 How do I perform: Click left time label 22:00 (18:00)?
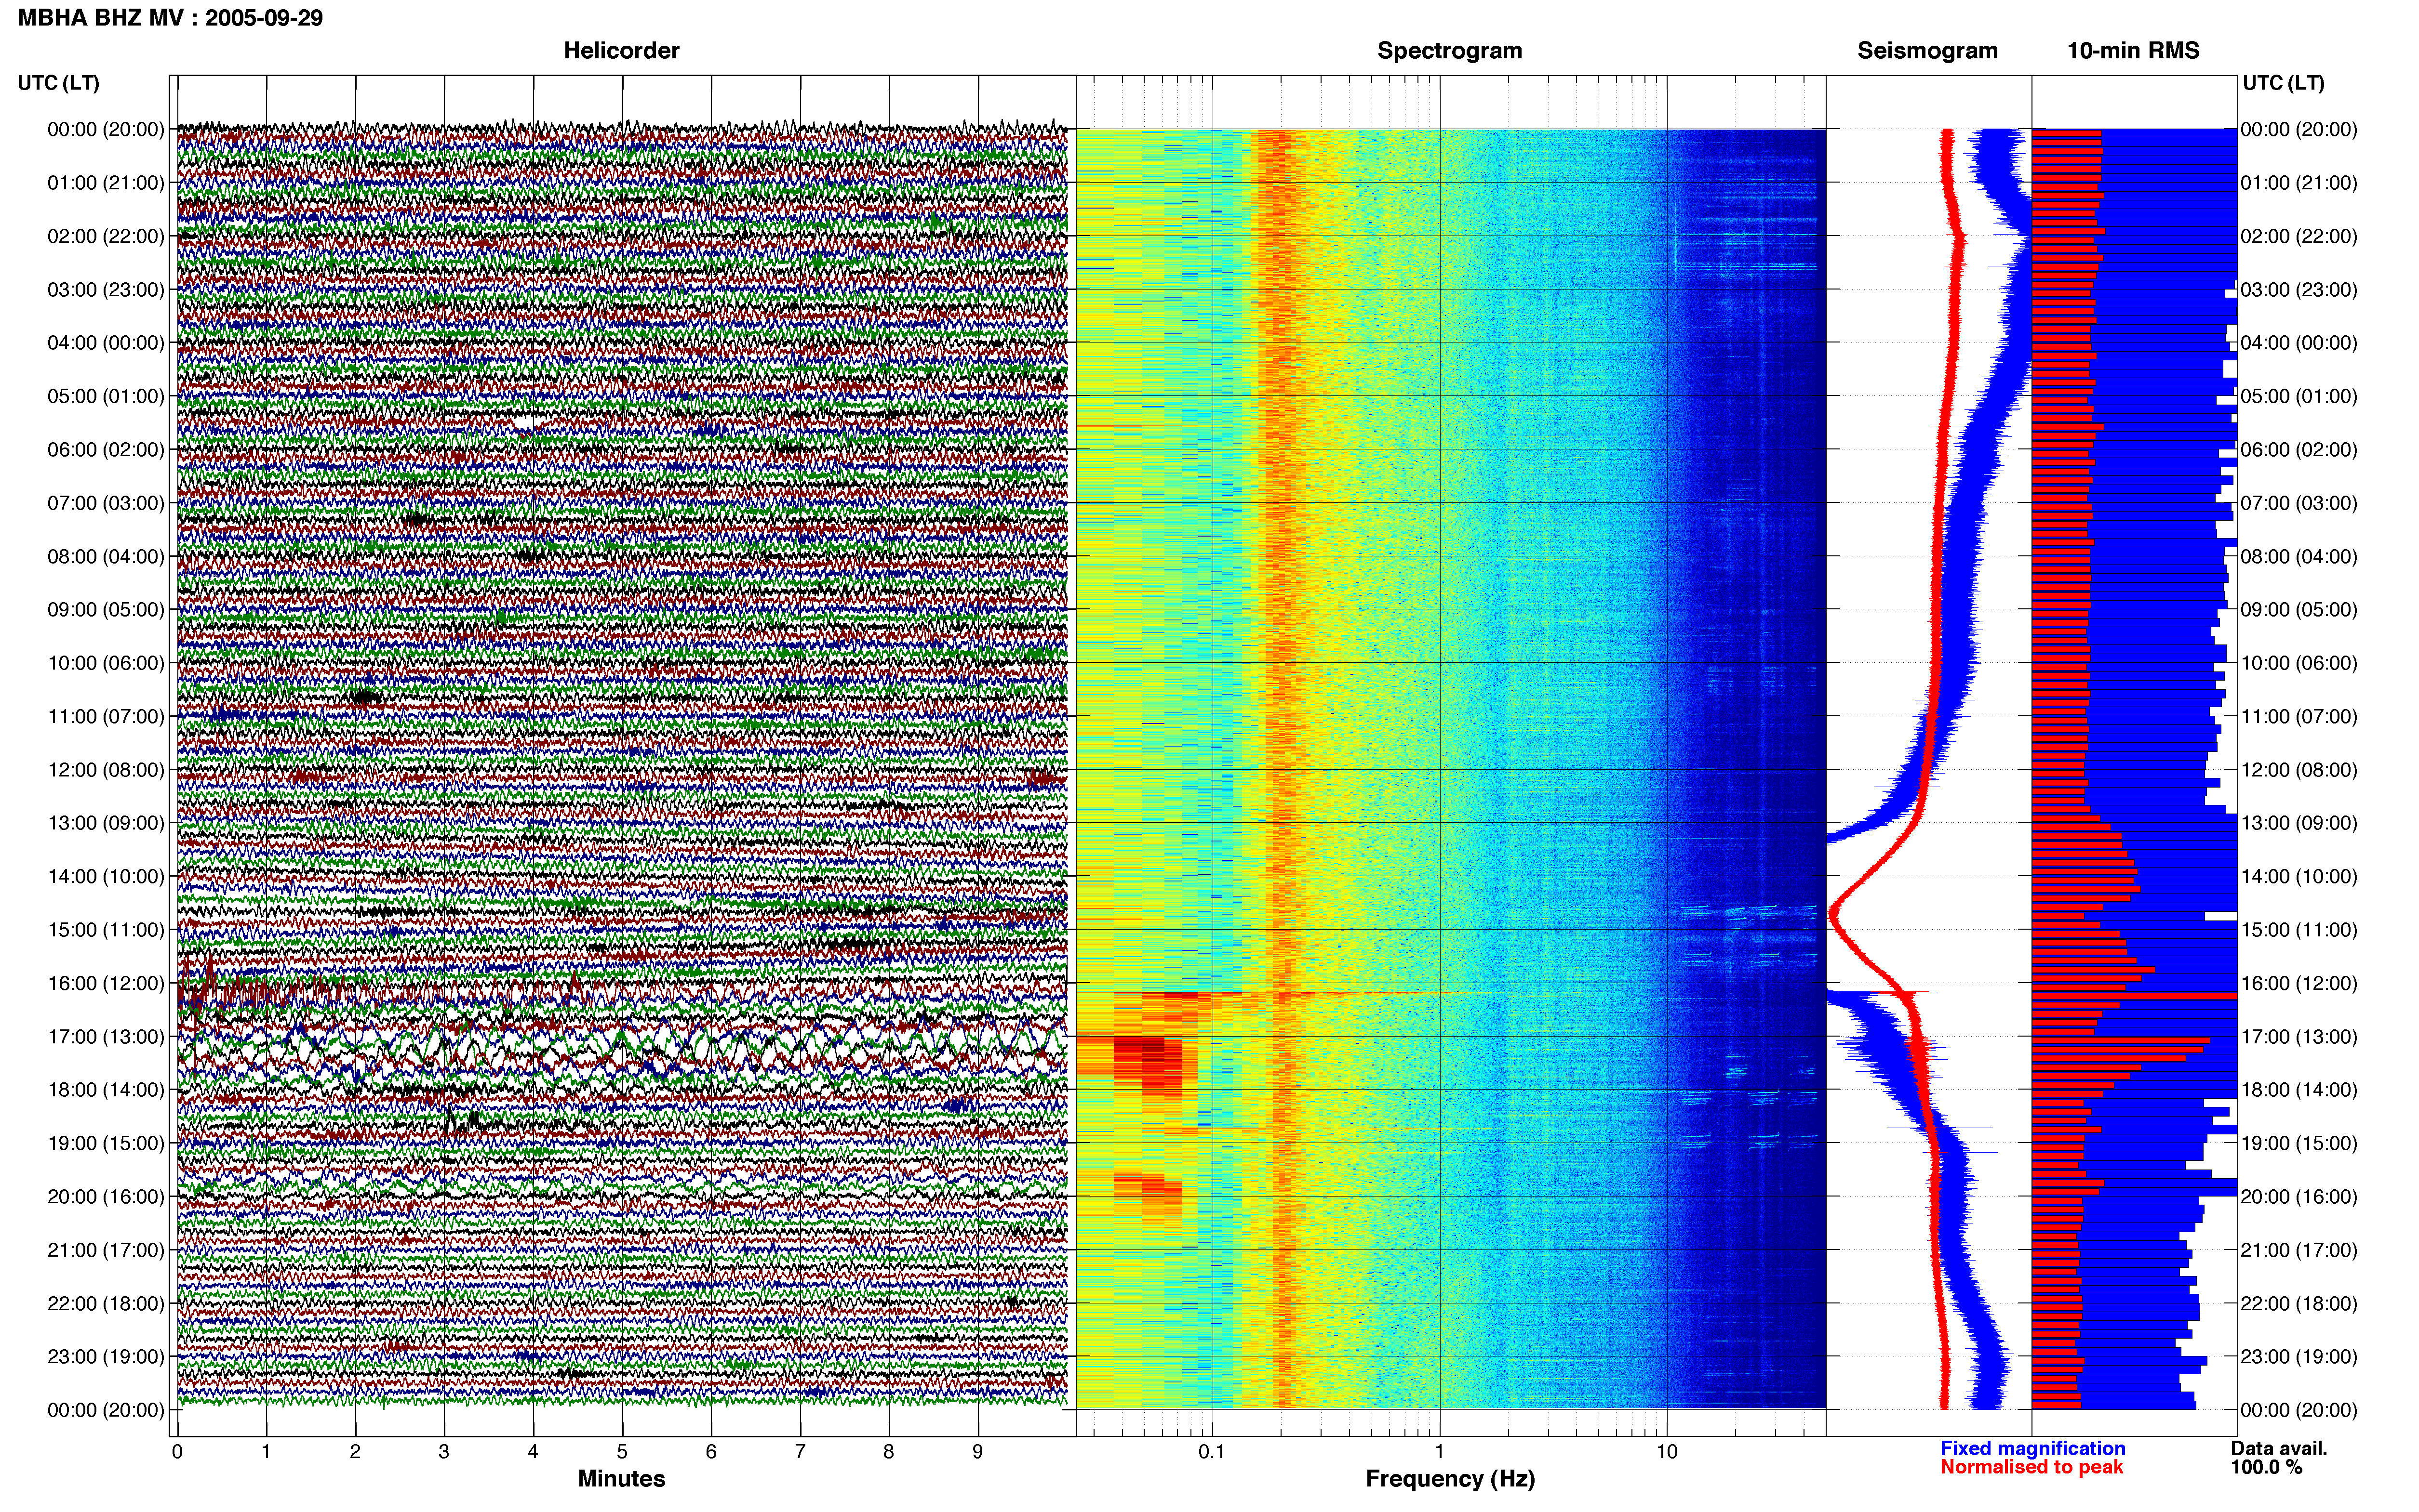point(106,1303)
